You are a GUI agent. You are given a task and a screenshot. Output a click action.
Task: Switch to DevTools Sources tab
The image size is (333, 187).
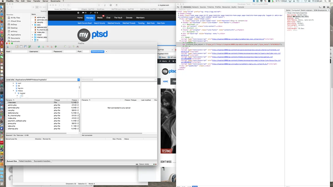[203, 7]
